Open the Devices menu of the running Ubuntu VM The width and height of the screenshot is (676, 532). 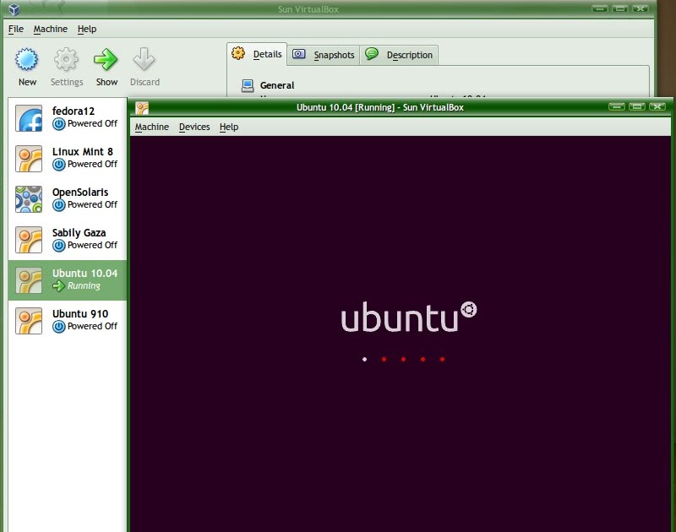click(194, 127)
